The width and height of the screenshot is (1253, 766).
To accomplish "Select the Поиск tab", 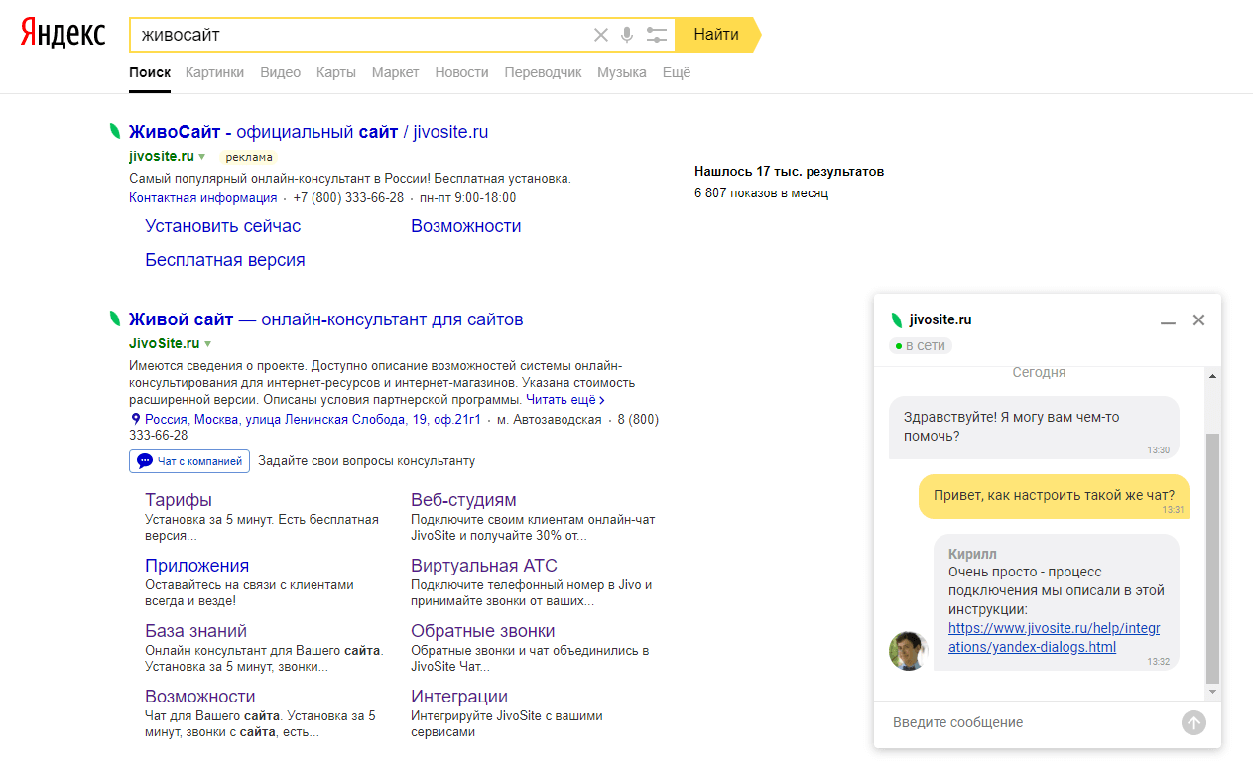I will click(x=150, y=72).
